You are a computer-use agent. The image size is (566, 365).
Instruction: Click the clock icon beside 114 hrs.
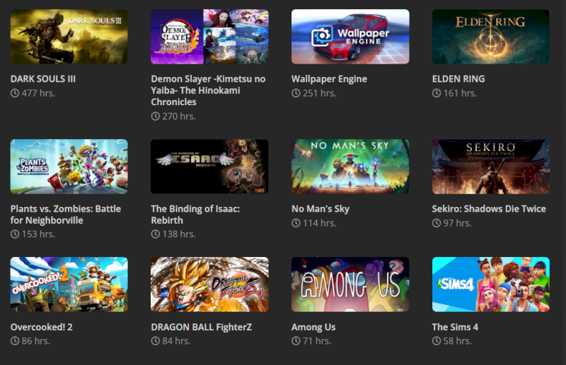pos(296,223)
